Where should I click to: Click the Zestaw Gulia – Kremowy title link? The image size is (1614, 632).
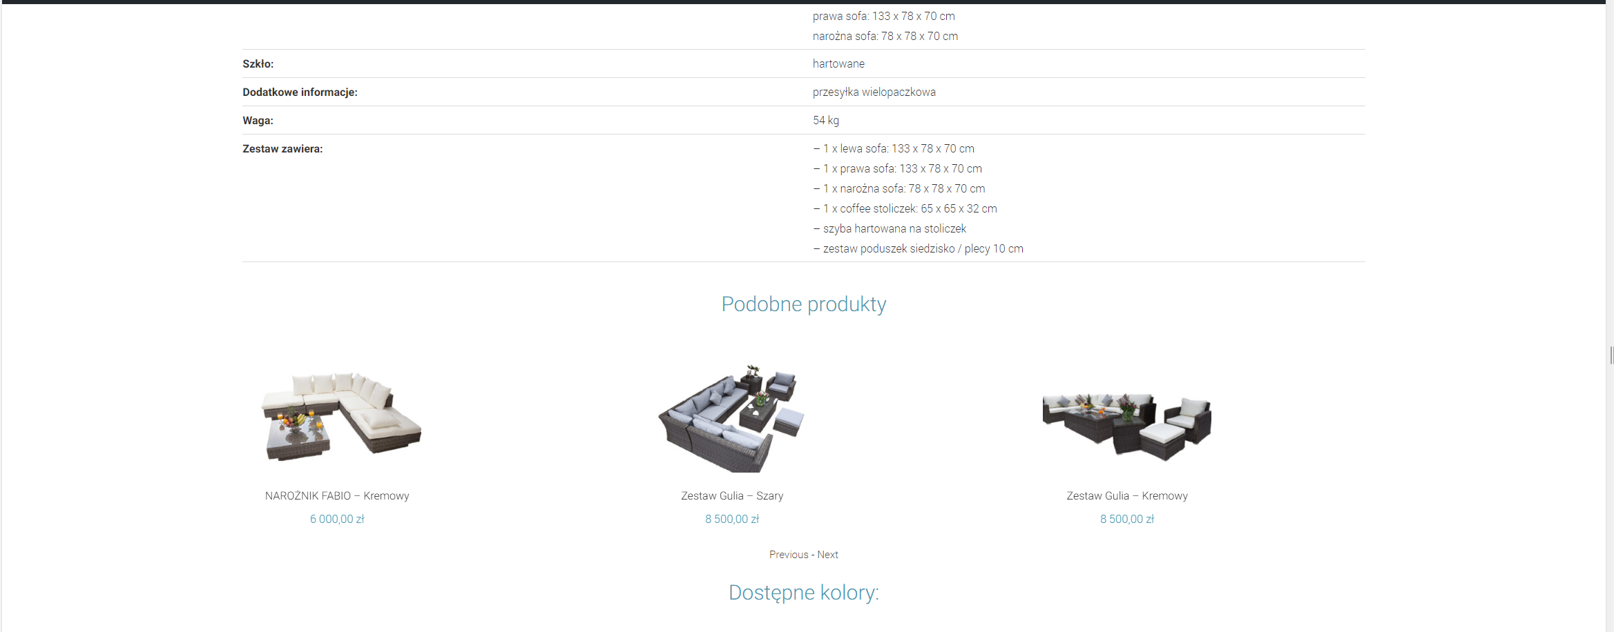[x=1127, y=495]
